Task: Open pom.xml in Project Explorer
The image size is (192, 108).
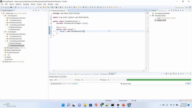Action: click(9, 59)
